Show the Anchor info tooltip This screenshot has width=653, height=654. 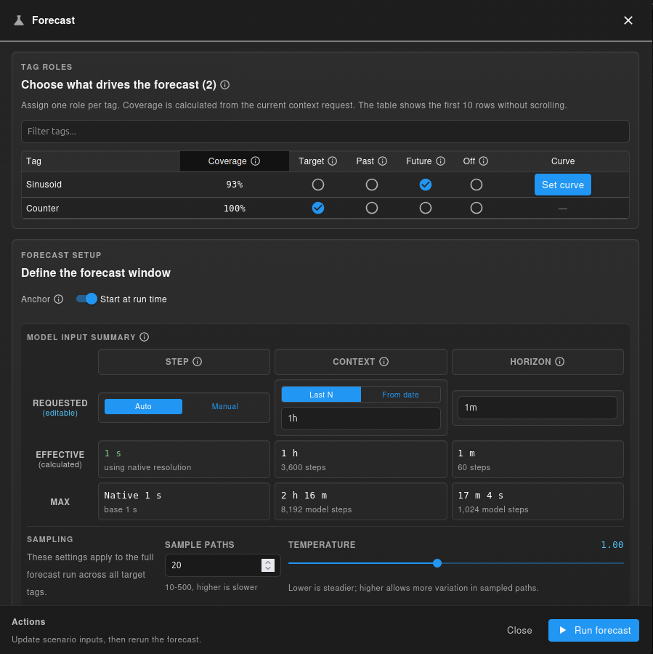[x=59, y=299]
